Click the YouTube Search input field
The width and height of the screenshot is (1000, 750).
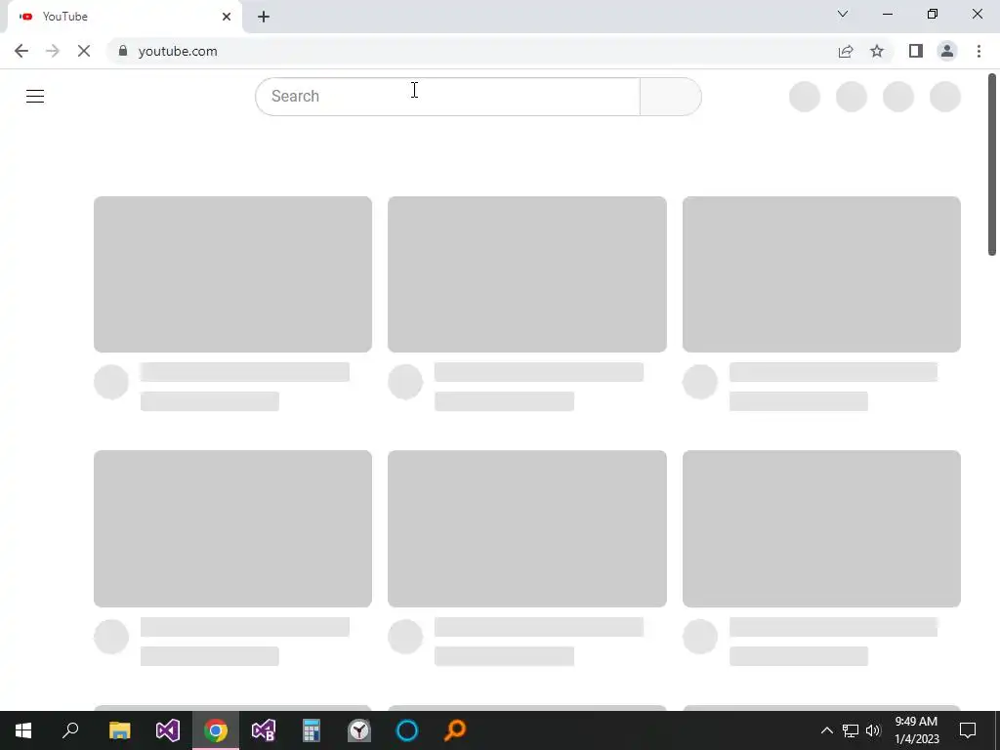point(447,97)
